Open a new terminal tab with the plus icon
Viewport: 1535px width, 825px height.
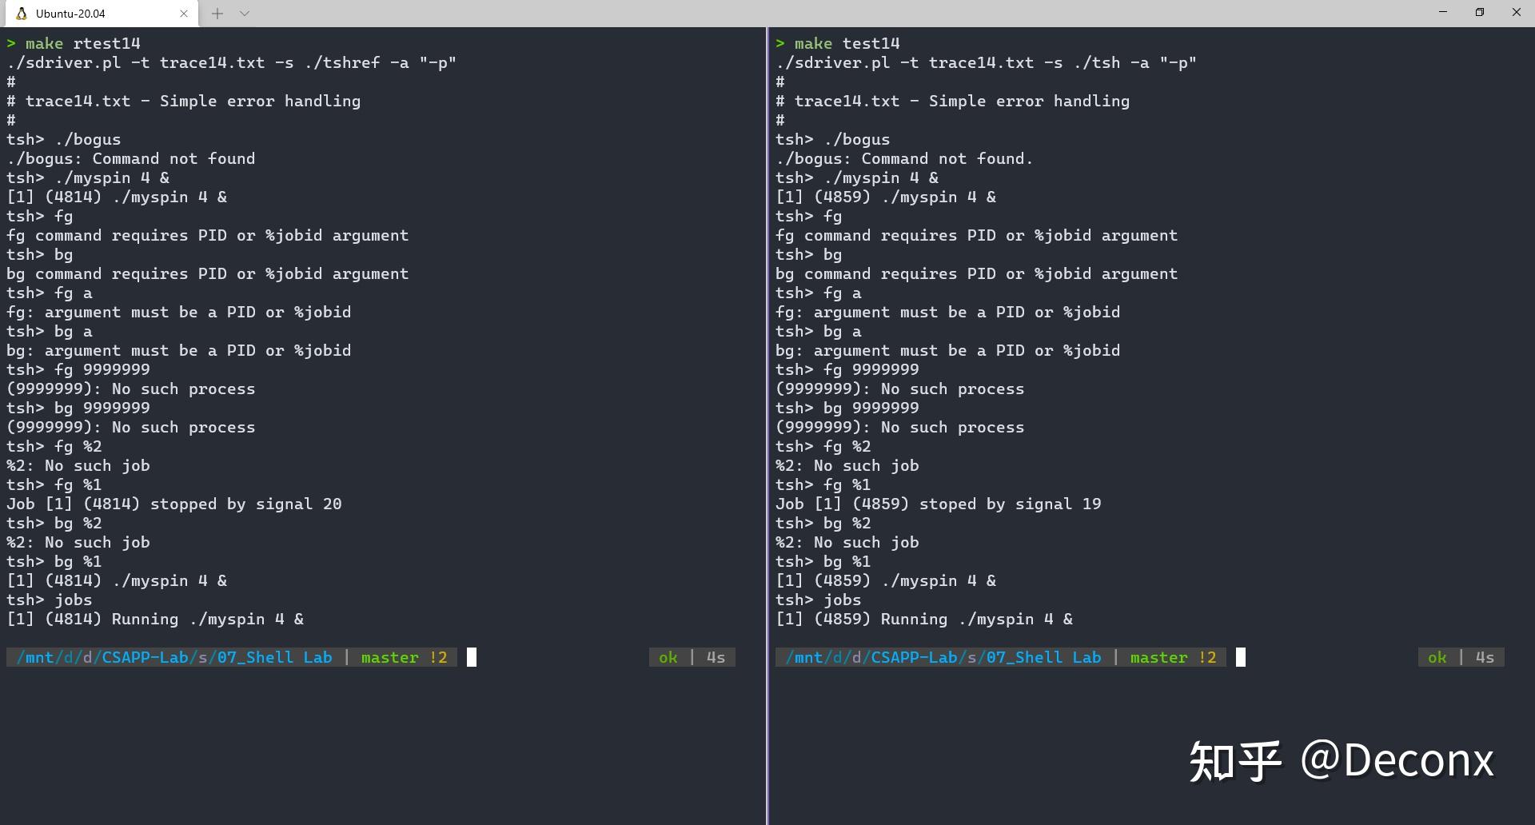(x=216, y=13)
